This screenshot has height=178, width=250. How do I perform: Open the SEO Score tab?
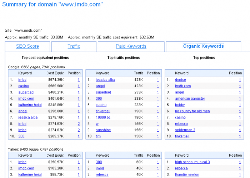coord(27,46)
